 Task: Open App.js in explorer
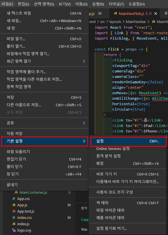tap(22, 205)
